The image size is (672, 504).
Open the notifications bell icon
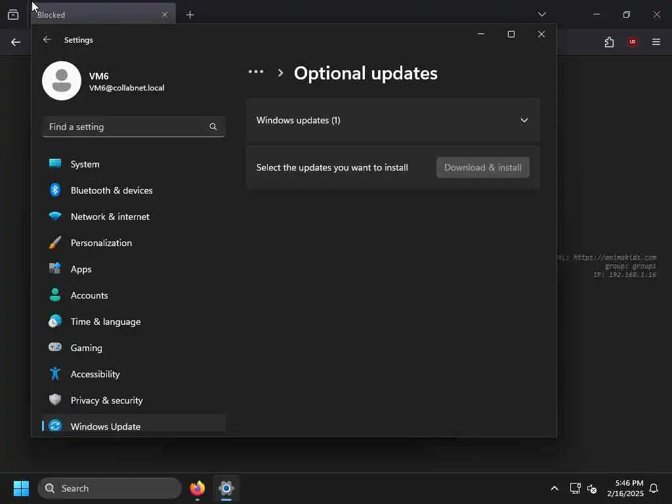click(654, 488)
